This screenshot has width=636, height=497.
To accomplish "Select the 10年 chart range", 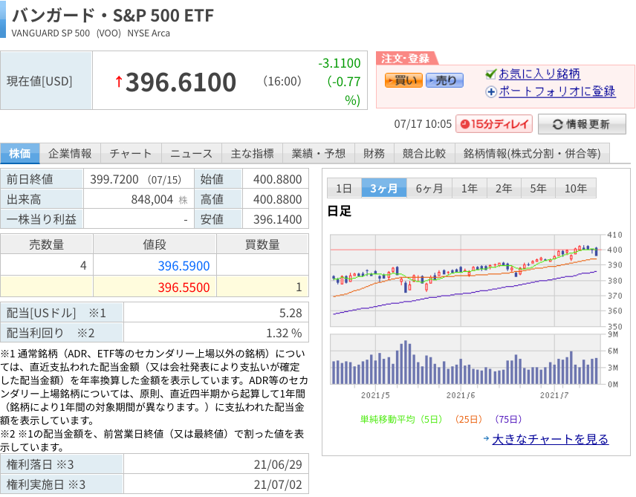I will 576,188.
